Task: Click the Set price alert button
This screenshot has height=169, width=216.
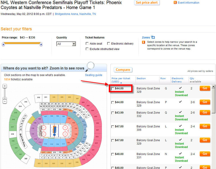Action: 147,3
